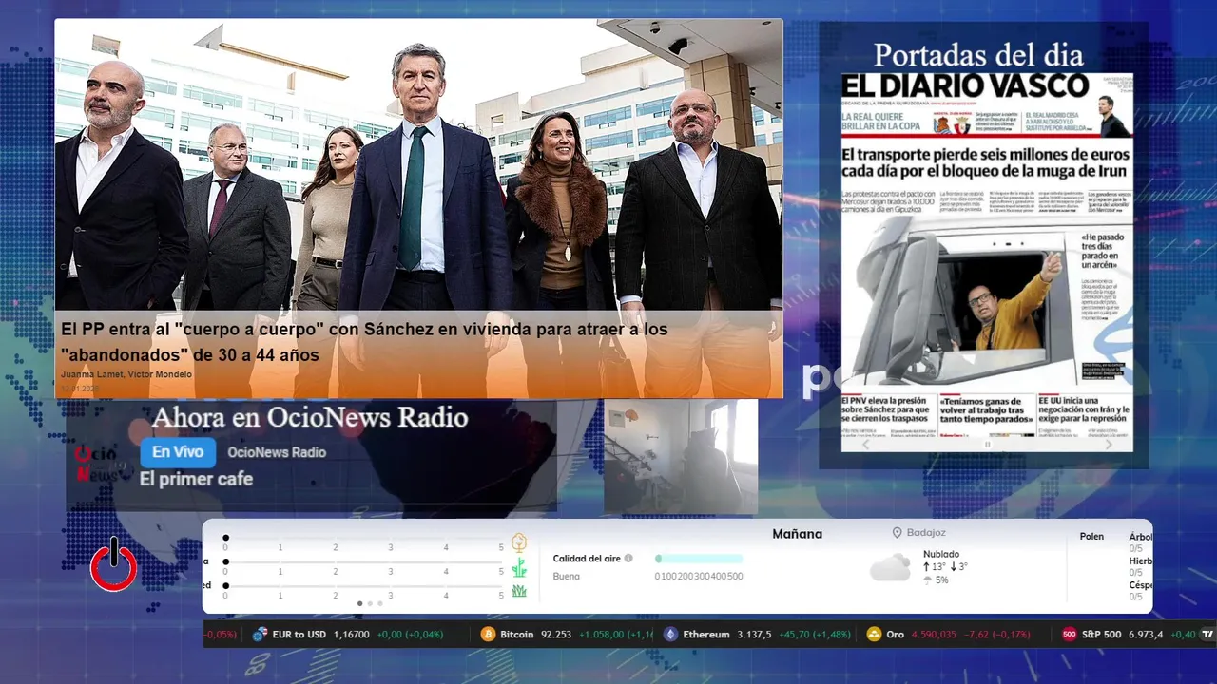Screen dimensions: 1217x684
Task: Click Oro change −7,62 (−0,17%)
Action: tap(995, 635)
